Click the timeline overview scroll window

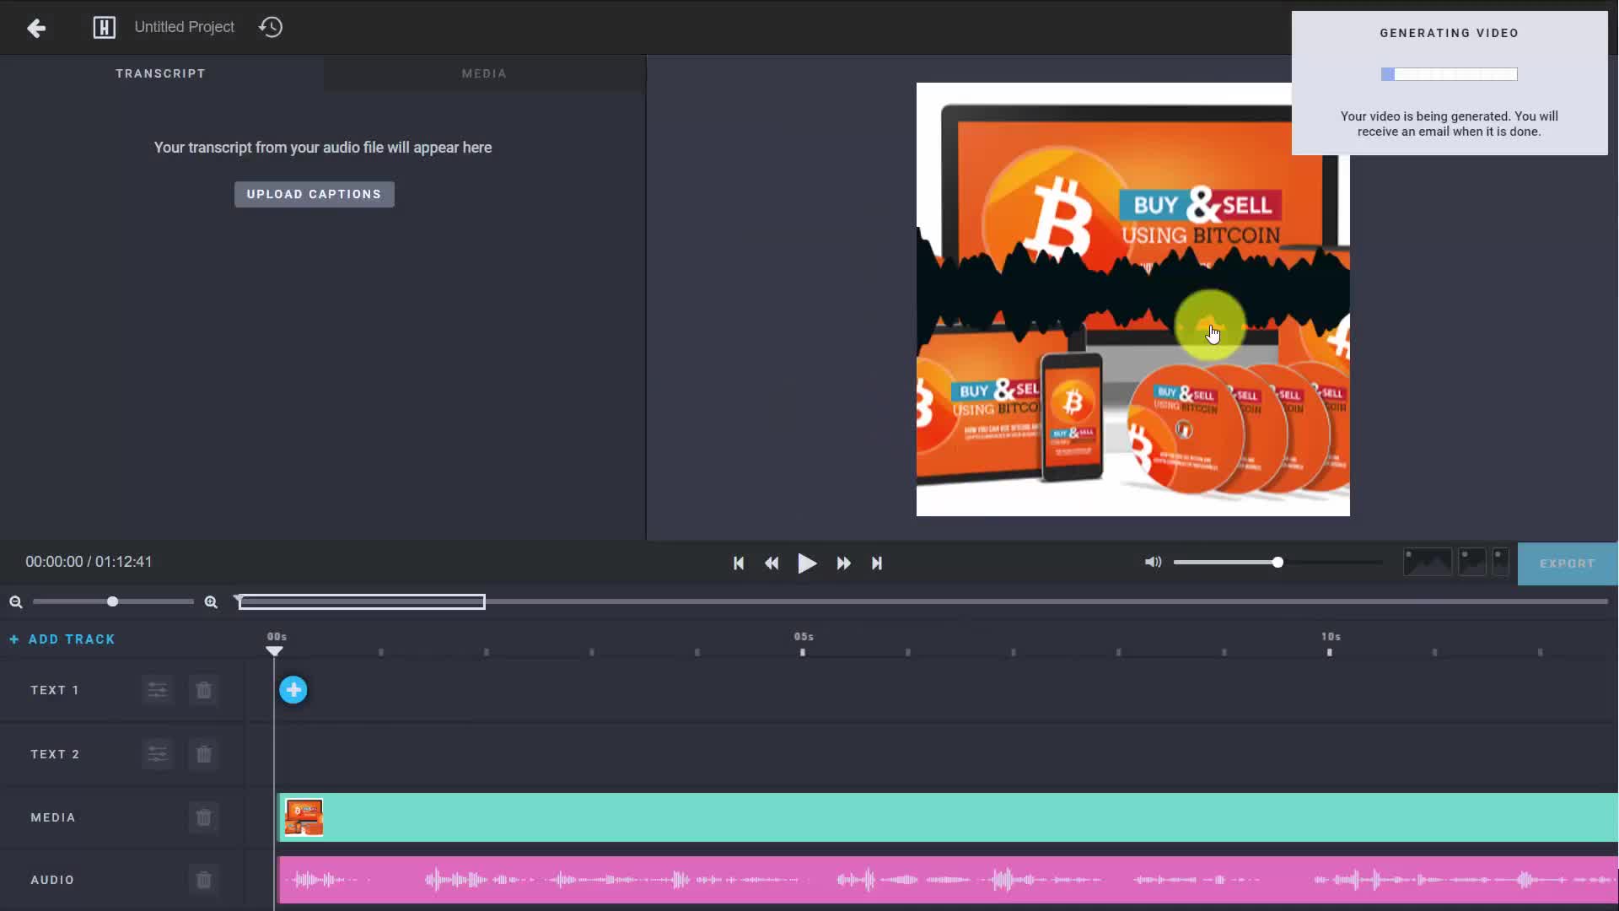[362, 601]
